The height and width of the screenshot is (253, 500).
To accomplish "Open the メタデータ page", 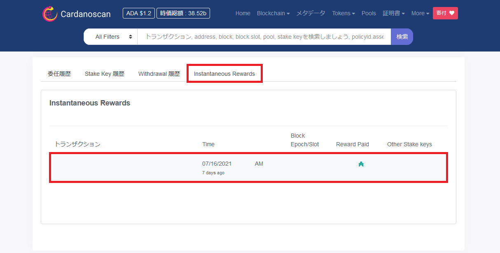I will 311,13.
